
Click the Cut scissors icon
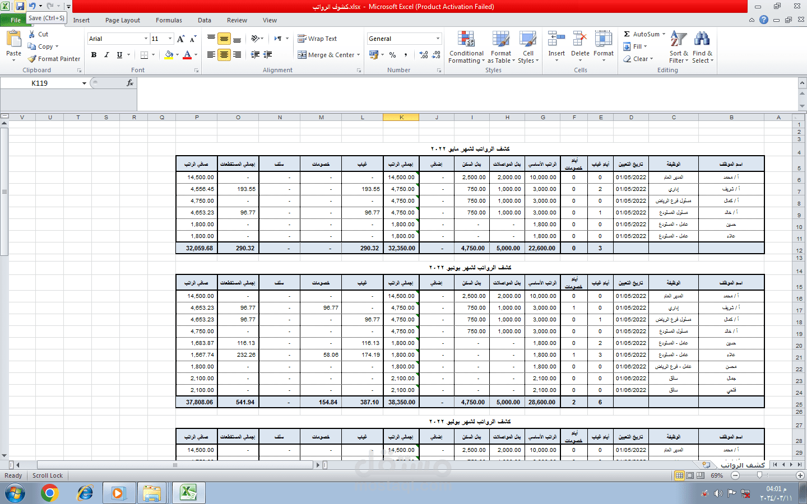(x=32, y=34)
